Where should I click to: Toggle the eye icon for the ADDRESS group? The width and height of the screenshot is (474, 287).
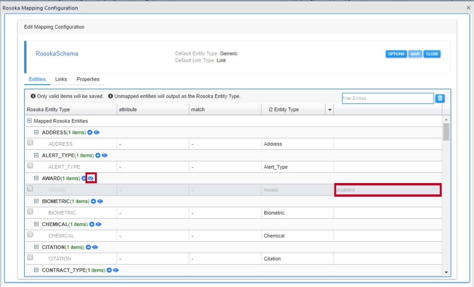(97, 132)
